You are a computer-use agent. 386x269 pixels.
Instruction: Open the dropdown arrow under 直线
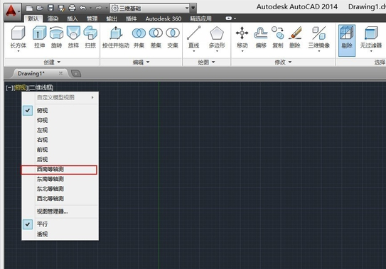coord(194,51)
